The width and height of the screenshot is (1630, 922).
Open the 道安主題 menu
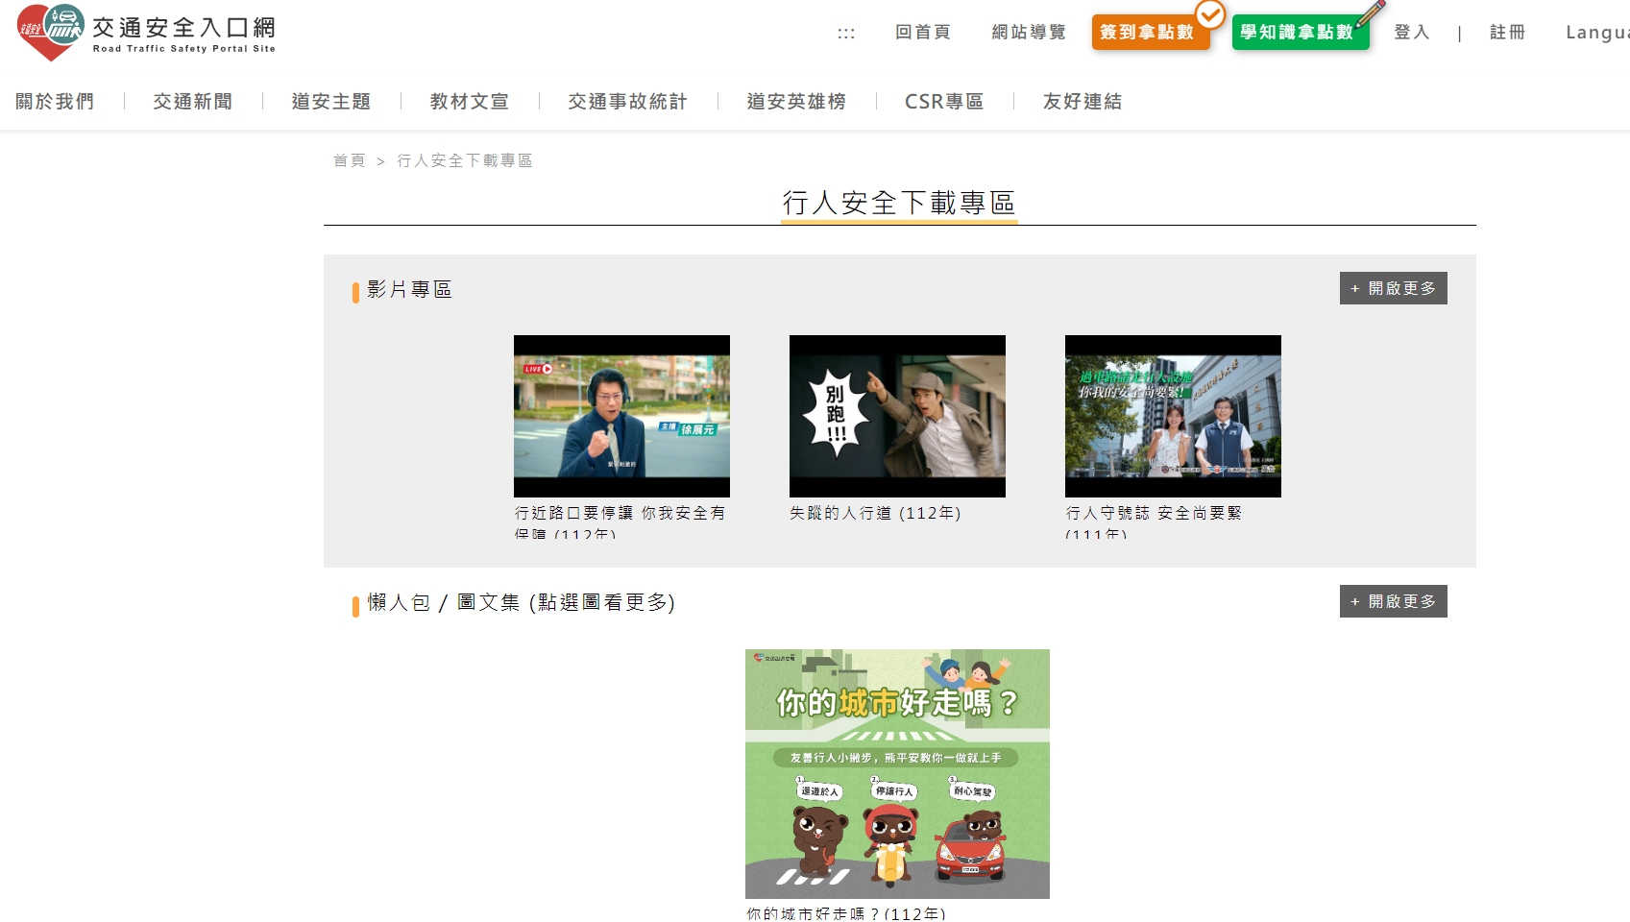pyautogui.click(x=331, y=102)
